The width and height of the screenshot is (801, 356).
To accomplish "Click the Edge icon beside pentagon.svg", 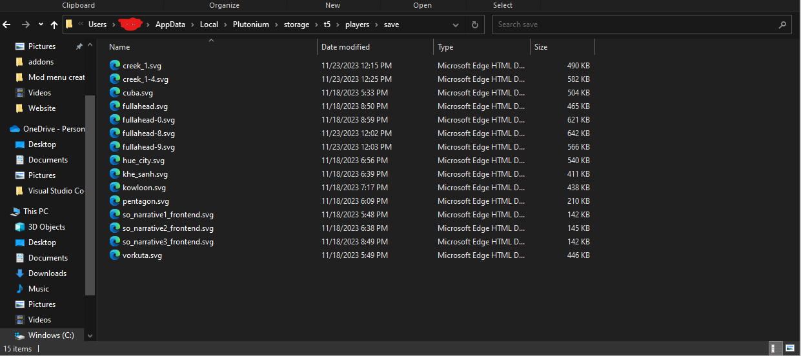I will (x=115, y=201).
